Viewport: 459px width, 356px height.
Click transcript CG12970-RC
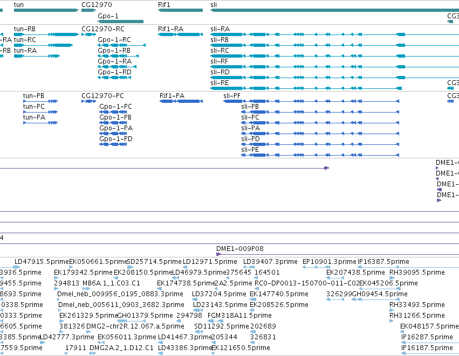pos(88,34)
